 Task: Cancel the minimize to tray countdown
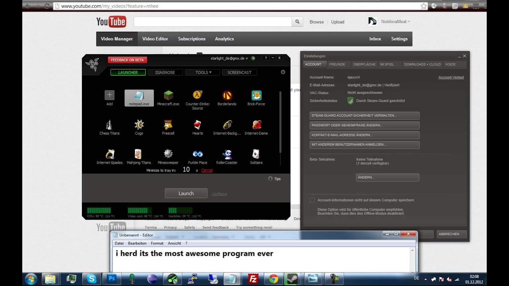[207, 170]
